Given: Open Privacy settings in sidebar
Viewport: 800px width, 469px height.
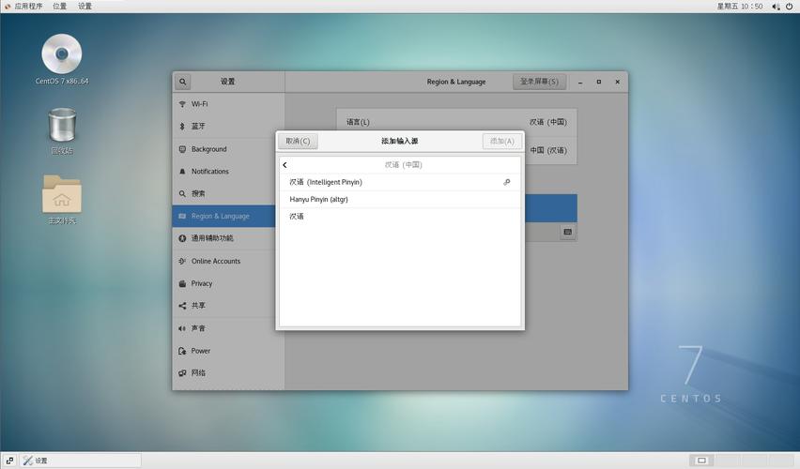Looking at the screenshot, I should click(x=228, y=283).
